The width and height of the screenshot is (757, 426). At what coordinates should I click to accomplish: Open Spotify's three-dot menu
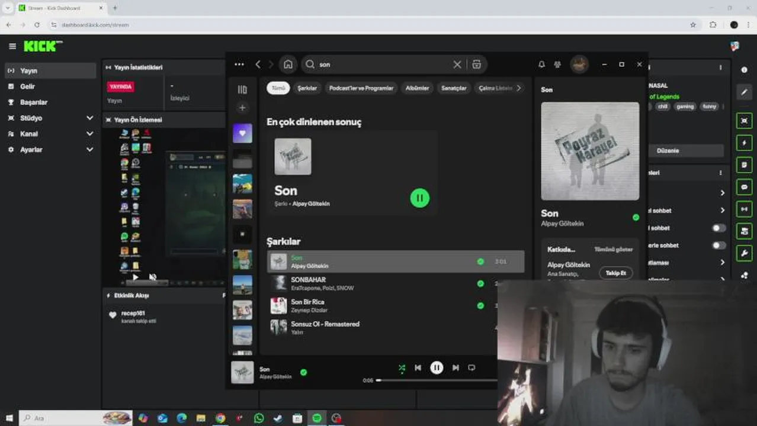coord(239,64)
